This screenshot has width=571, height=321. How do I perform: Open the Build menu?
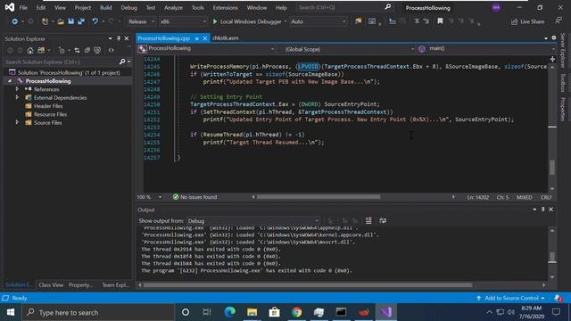tap(106, 8)
